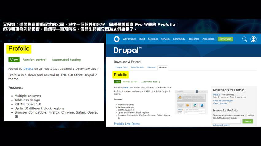Open Automated testing in the left panel
This screenshot has width=261, height=146.
(x=66, y=60)
